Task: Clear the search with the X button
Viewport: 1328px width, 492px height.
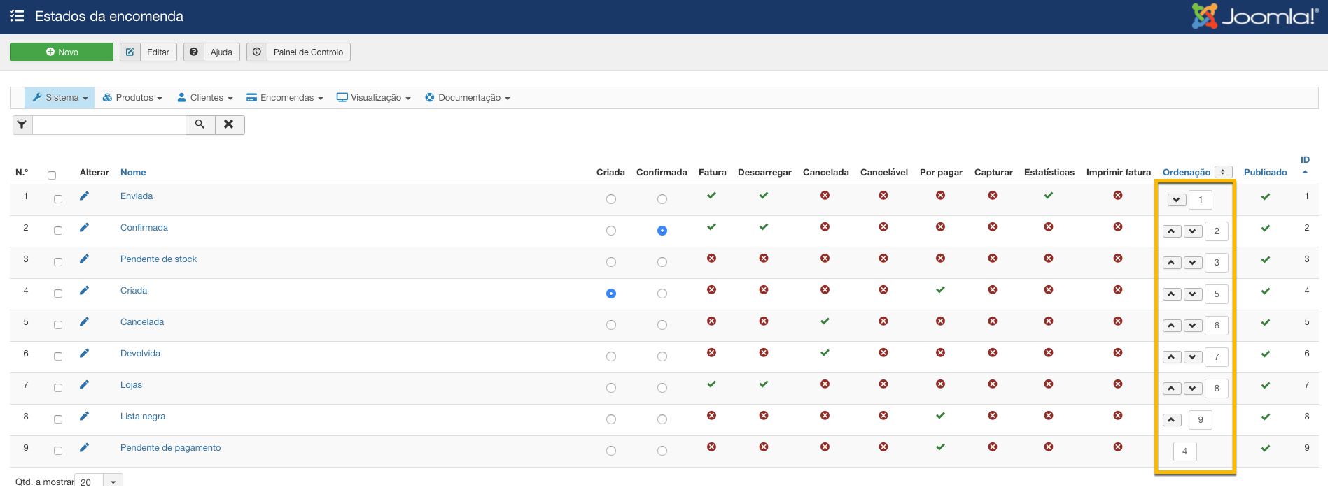Action: point(229,124)
